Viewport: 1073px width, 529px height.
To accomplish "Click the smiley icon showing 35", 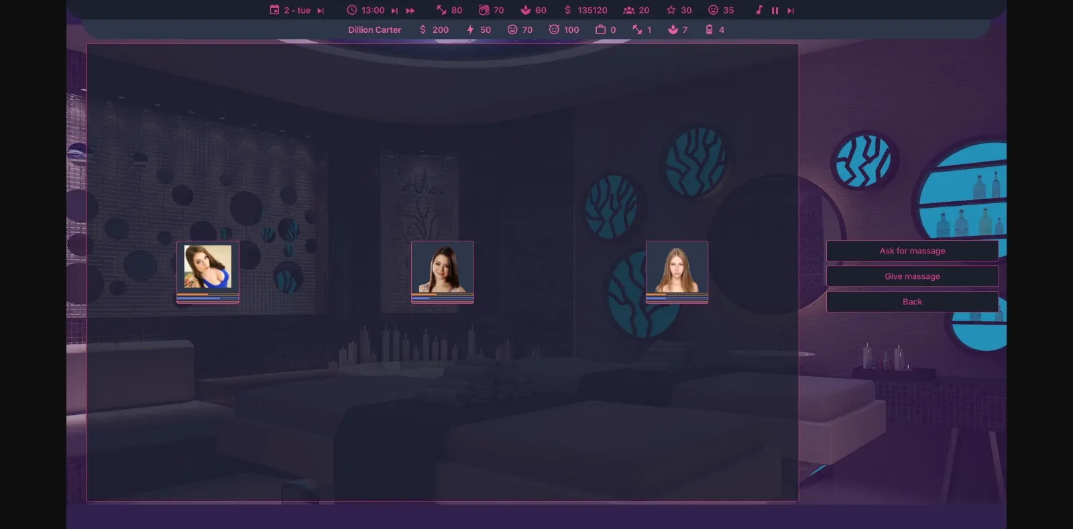I will 713,10.
